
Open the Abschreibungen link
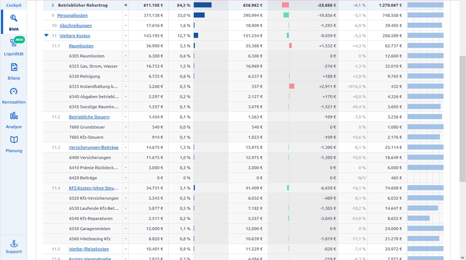(x=75, y=25)
